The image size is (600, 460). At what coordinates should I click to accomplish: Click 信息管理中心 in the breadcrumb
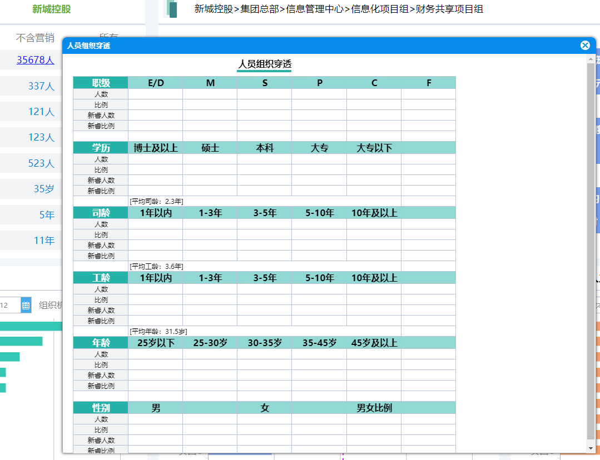(315, 9)
